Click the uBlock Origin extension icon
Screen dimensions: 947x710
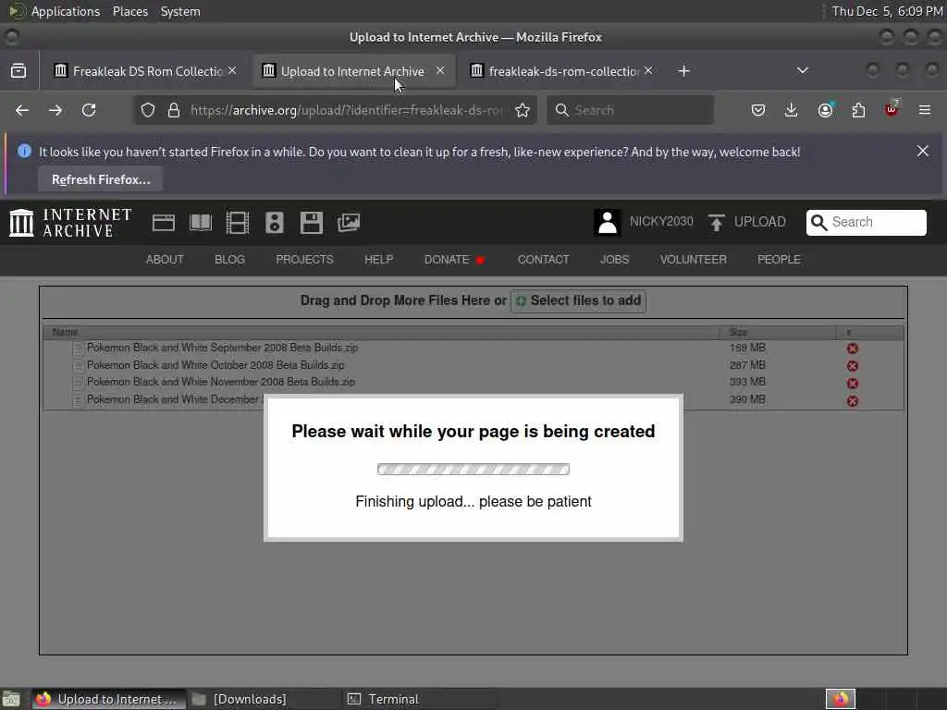(892, 109)
